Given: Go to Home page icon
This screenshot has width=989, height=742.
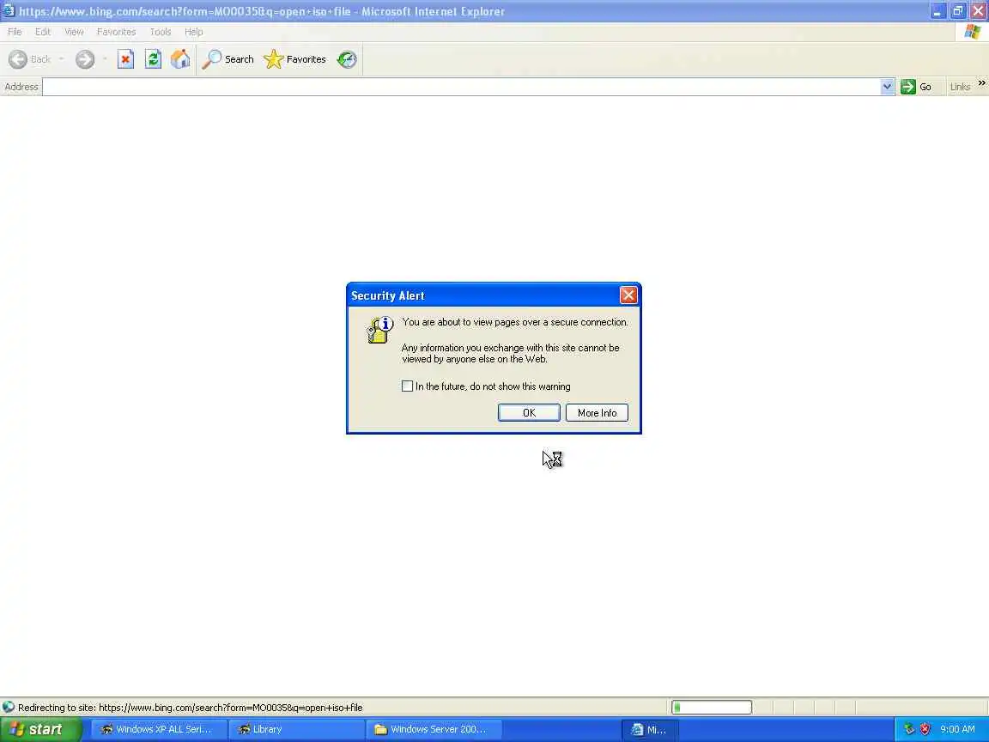Looking at the screenshot, I should (x=180, y=59).
